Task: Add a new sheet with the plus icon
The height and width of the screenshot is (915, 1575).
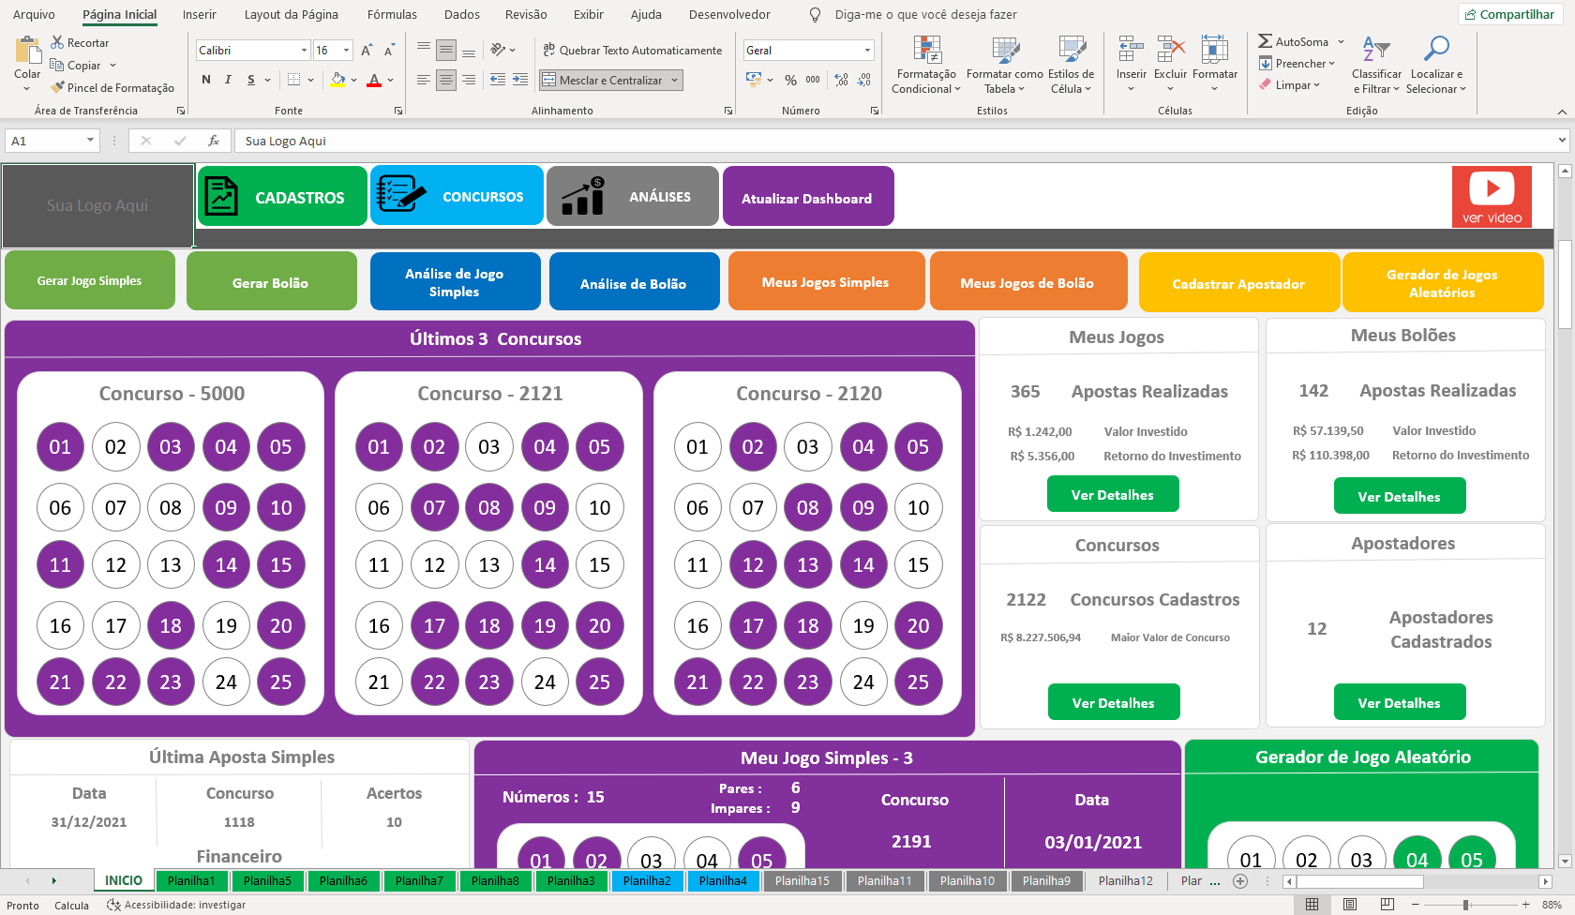Action: (1240, 881)
